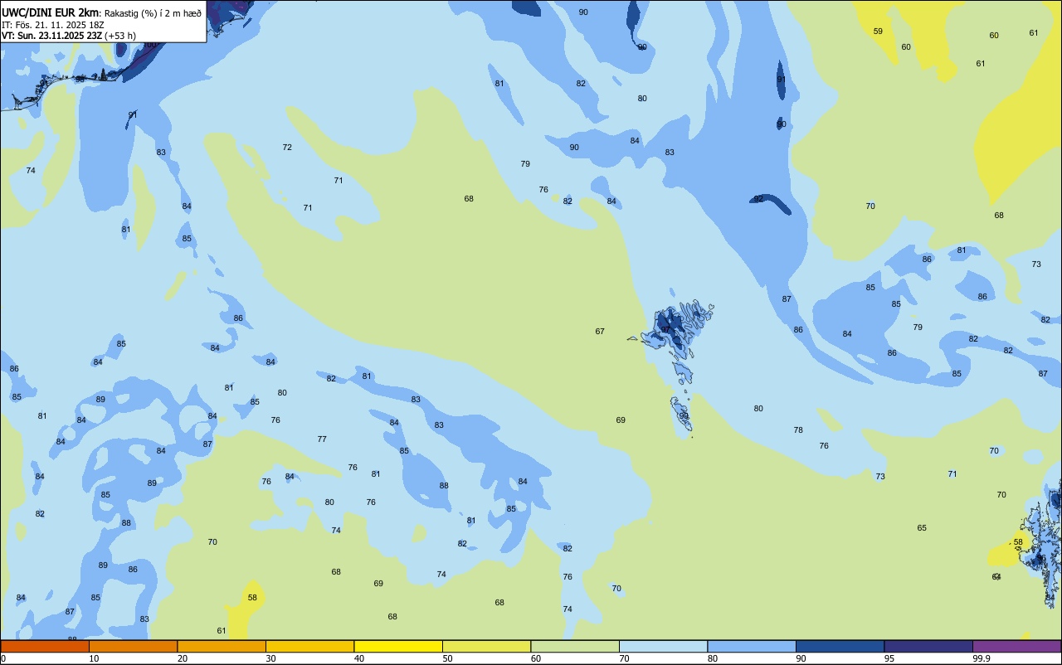The height and width of the screenshot is (665, 1062).
Task: Click the humidity value '78' on map
Action: click(x=798, y=430)
